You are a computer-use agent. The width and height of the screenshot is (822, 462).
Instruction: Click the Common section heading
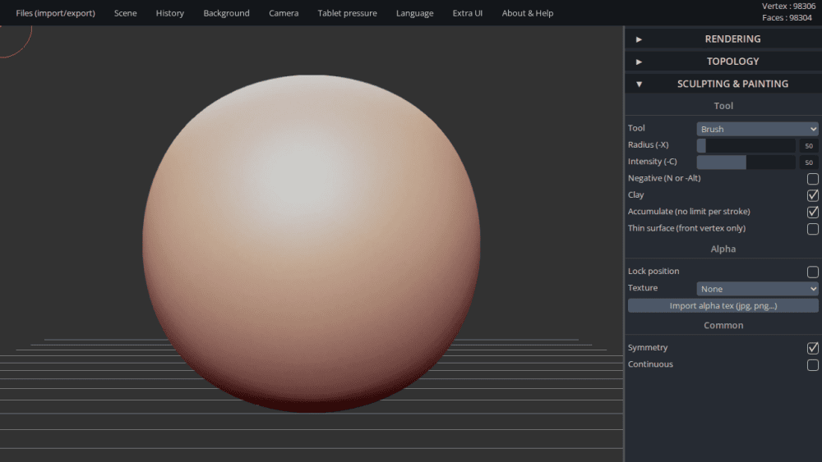coord(723,326)
